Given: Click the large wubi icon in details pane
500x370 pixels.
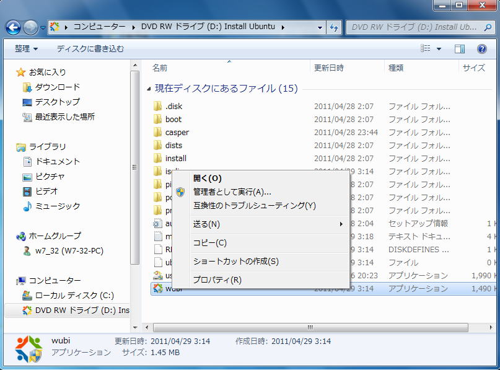Looking at the screenshot, I should point(29,349).
